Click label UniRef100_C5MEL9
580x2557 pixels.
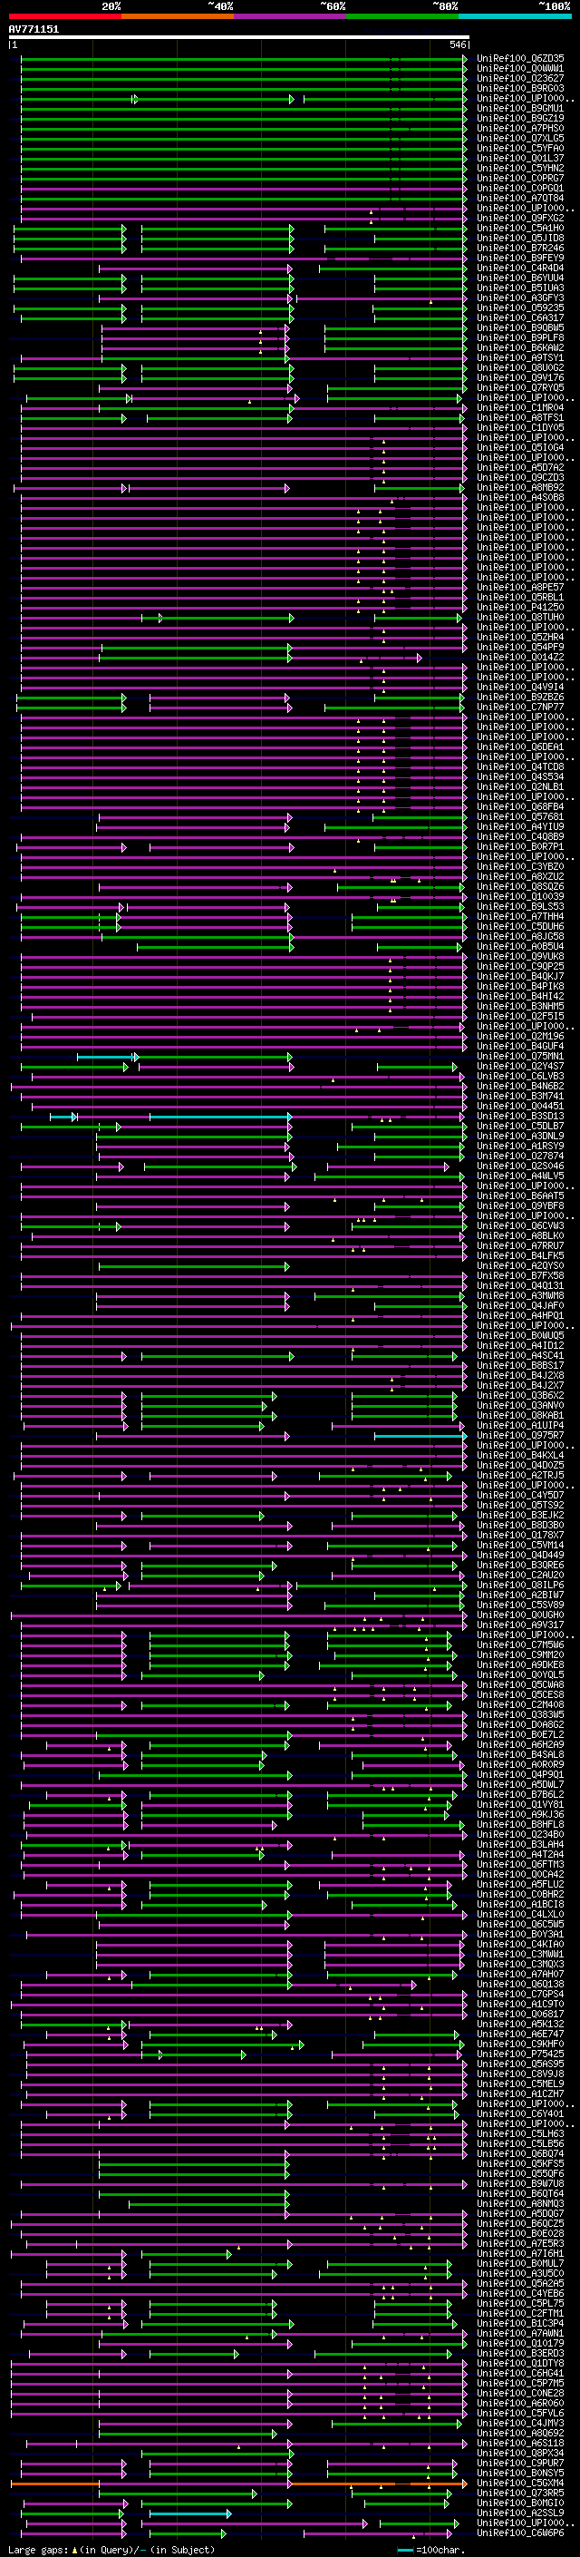tap(520, 2084)
